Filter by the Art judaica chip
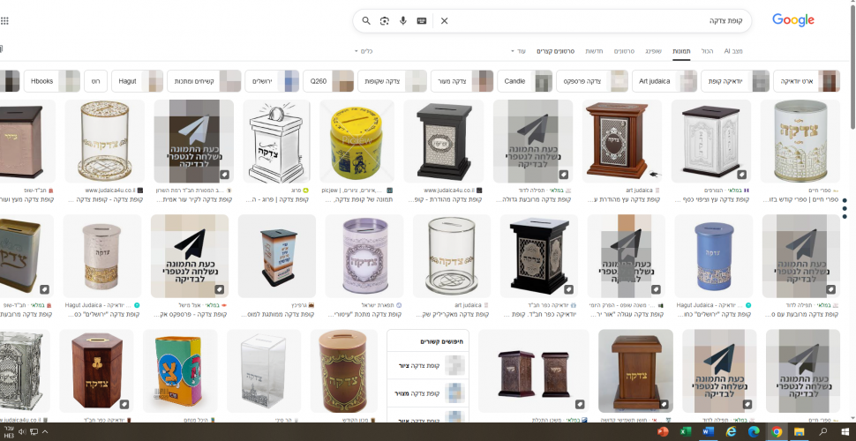 (652, 81)
